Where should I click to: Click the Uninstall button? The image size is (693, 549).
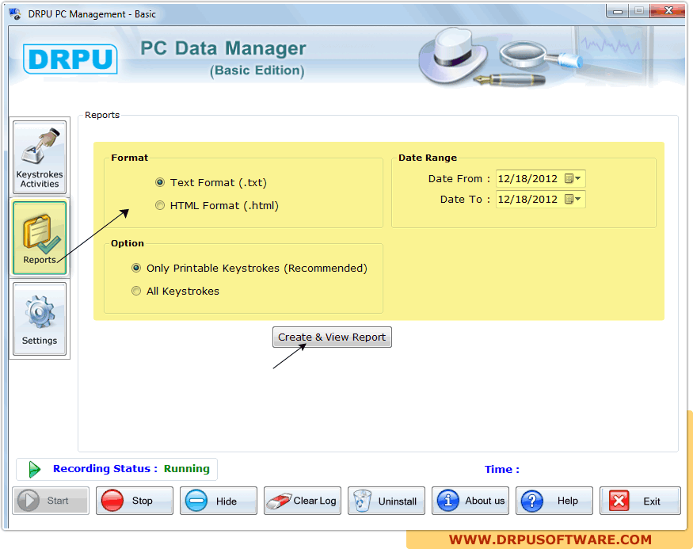coord(386,501)
